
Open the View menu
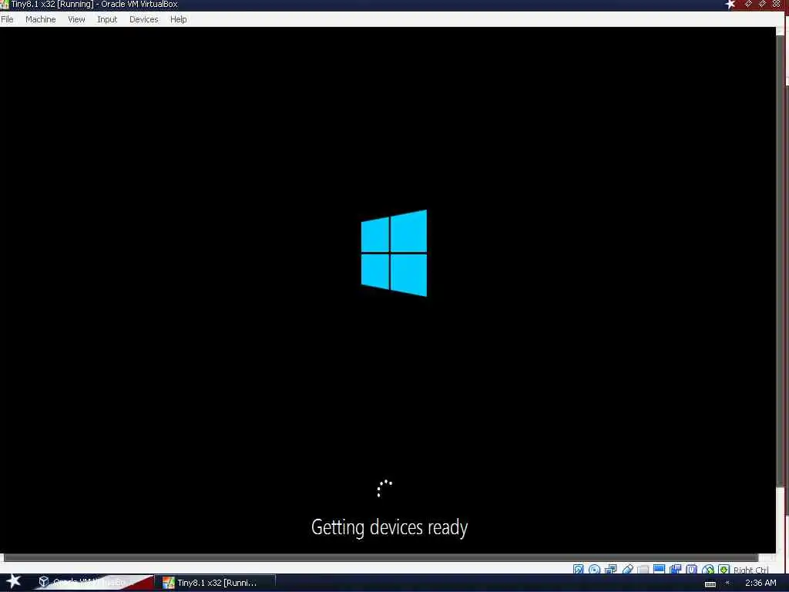tap(76, 19)
